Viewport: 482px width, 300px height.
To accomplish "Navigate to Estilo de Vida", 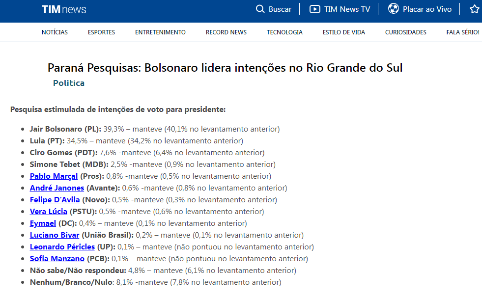I will (x=344, y=32).
